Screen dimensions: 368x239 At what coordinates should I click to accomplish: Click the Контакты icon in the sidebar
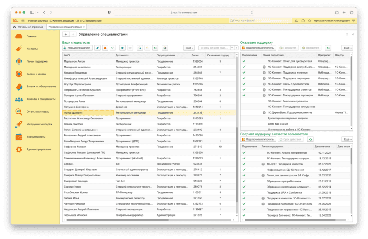19,49
